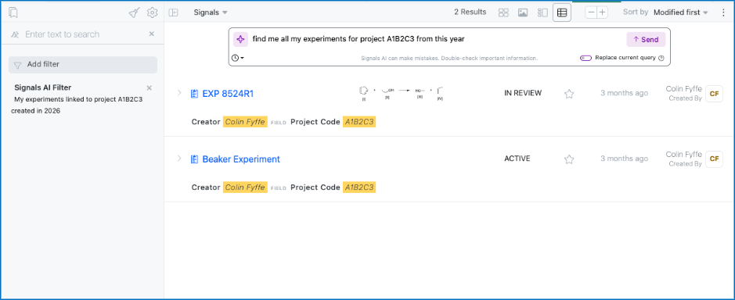
Task: Open the Sort by Modified first dropdown
Action: [x=681, y=12]
